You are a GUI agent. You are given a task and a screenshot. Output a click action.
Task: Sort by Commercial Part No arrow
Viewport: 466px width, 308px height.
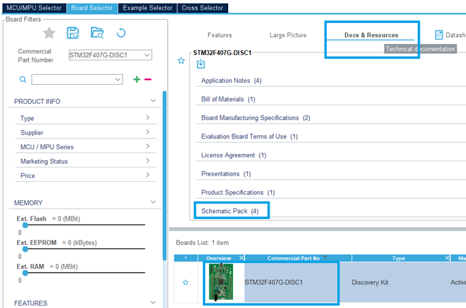325,258
